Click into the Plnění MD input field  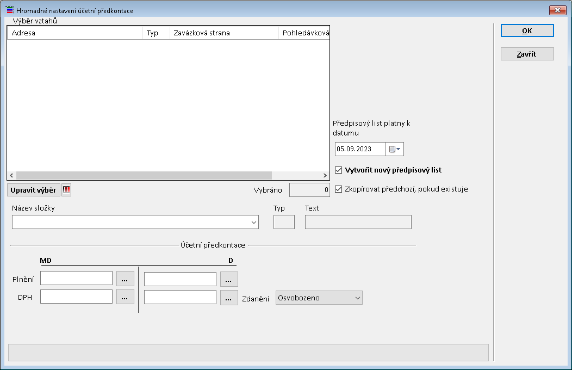pyautogui.click(x=76, y=279)
